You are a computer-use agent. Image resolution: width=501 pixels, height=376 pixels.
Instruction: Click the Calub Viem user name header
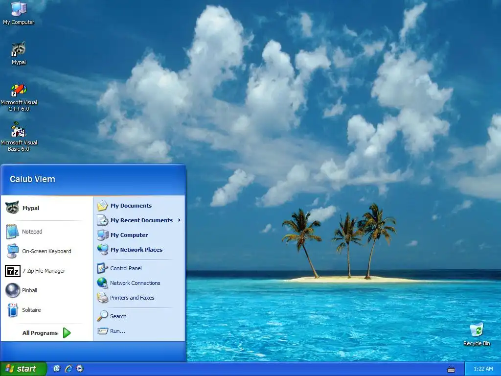32,179
